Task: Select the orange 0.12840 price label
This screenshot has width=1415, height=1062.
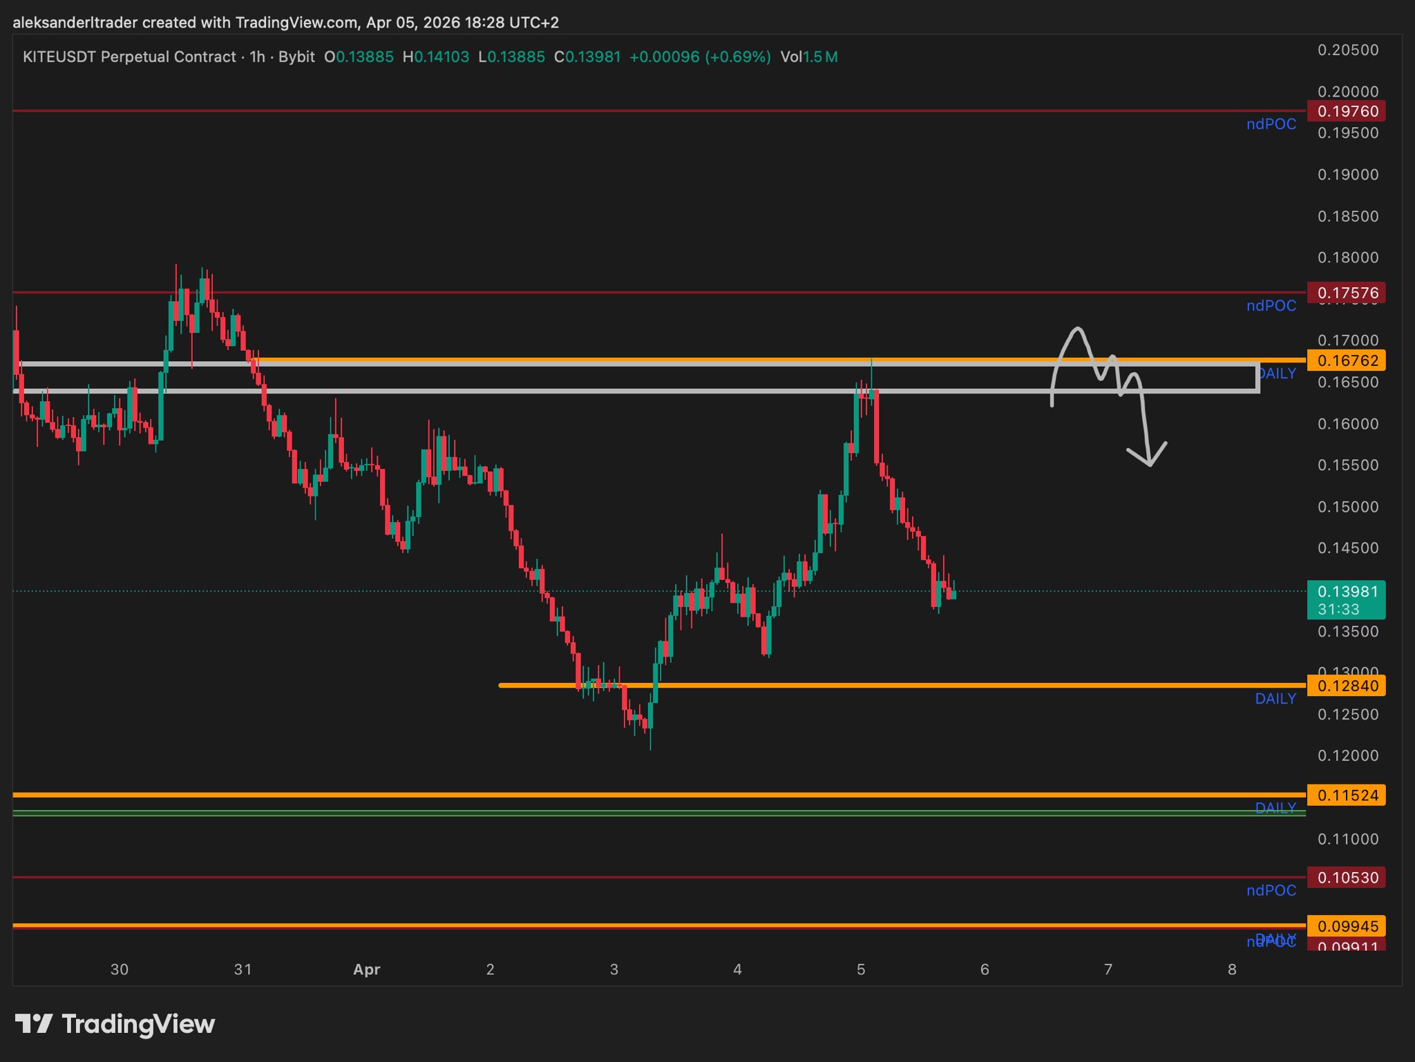Action: point(1347,686)
